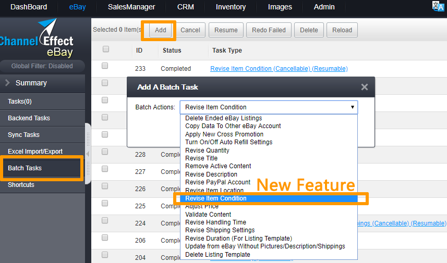
Task: Open Backend Tasks in the sidebar
Action: [x=42, y=118]
